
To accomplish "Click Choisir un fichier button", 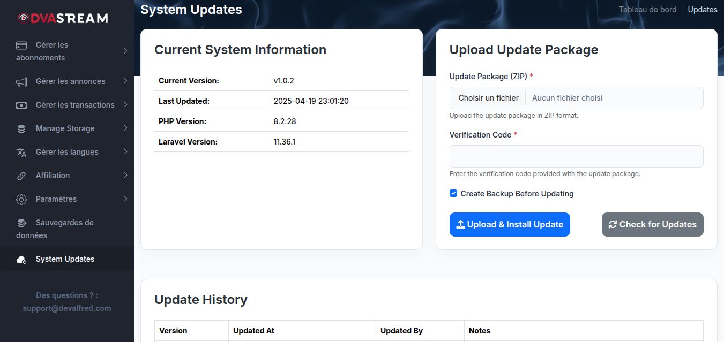I will click(x=488, y=98).
